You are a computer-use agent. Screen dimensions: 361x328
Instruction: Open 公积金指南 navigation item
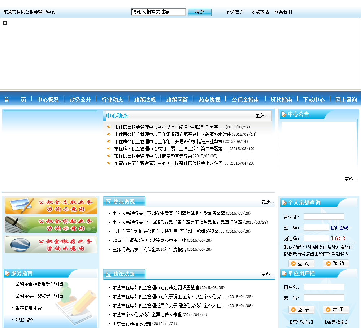click(245, 100)
